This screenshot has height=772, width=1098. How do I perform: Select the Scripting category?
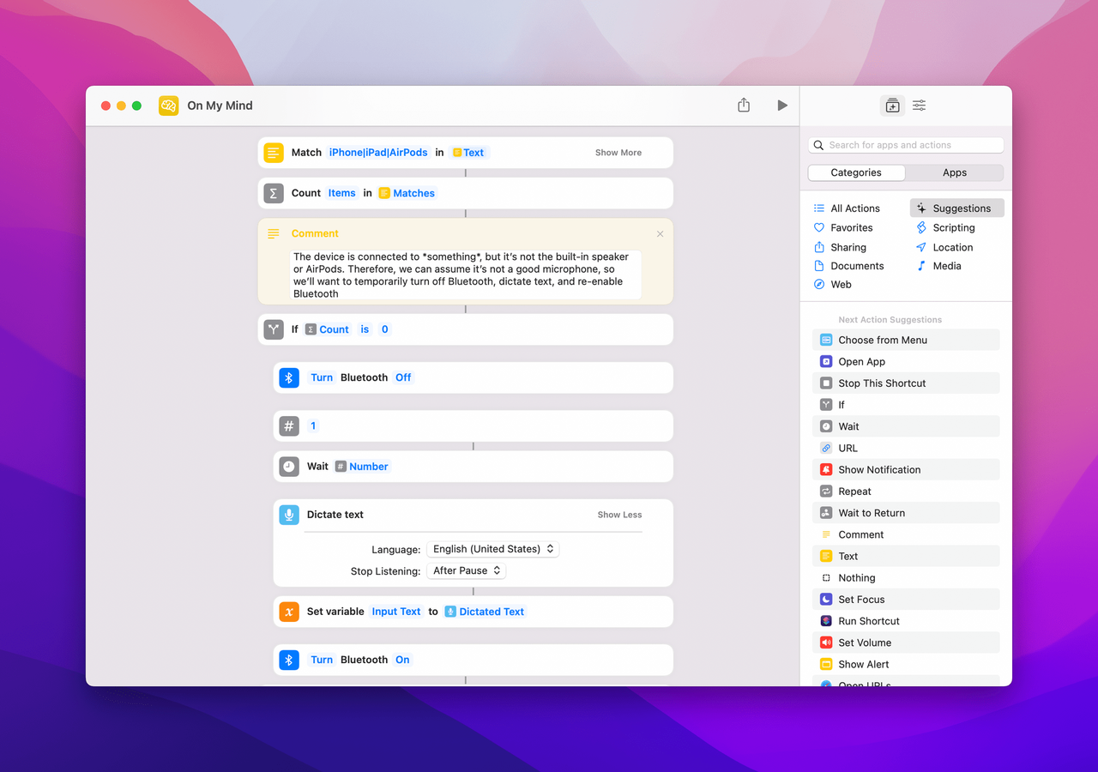click(x=953, y=227)
